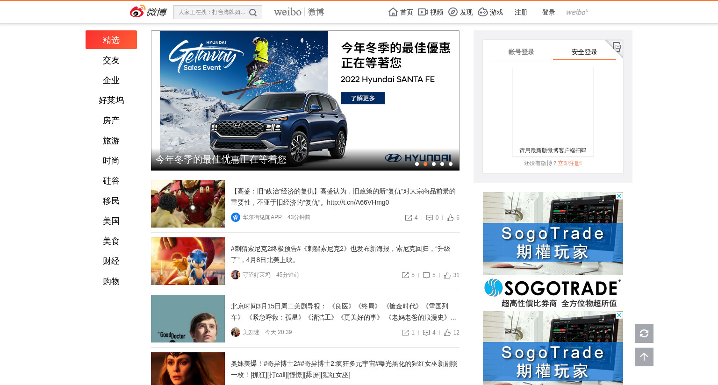Switch to 安全登录 tab

coord(584,52)
